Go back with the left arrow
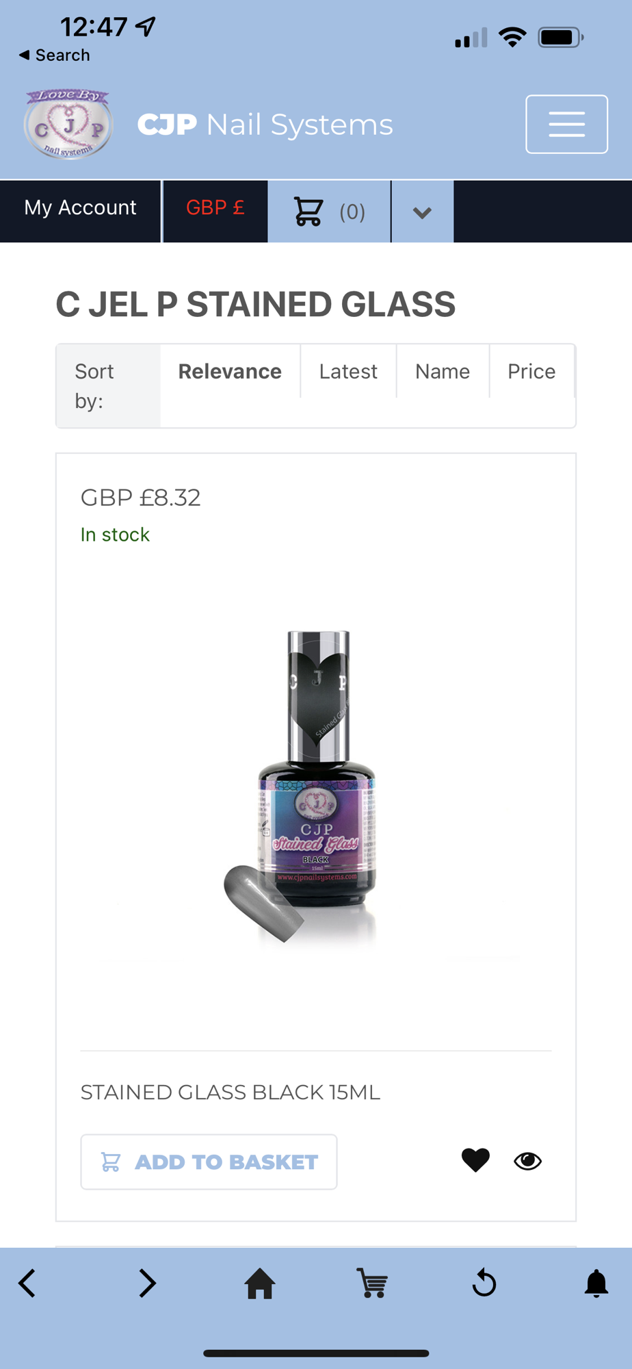632x1369 pixels. (x=27, y=1283)
